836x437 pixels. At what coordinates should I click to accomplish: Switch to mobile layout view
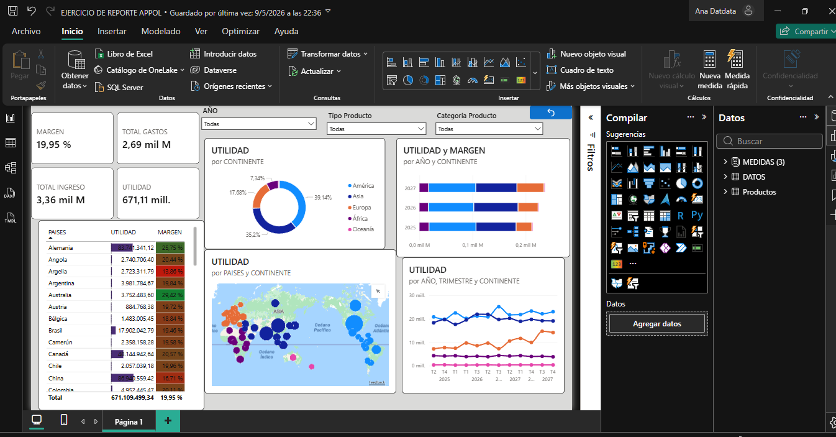tap(63, 420)
